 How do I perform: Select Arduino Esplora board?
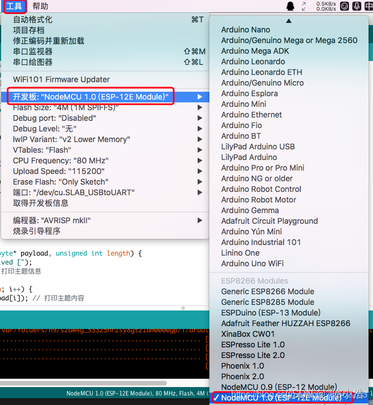coord(289,93)
